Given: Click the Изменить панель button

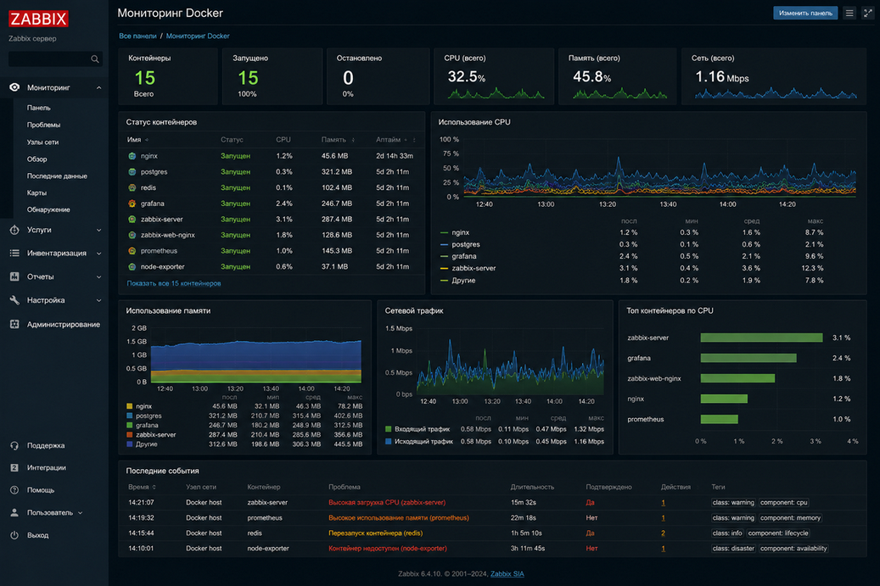Looking at the screenshot, I should tap(805, 13).
